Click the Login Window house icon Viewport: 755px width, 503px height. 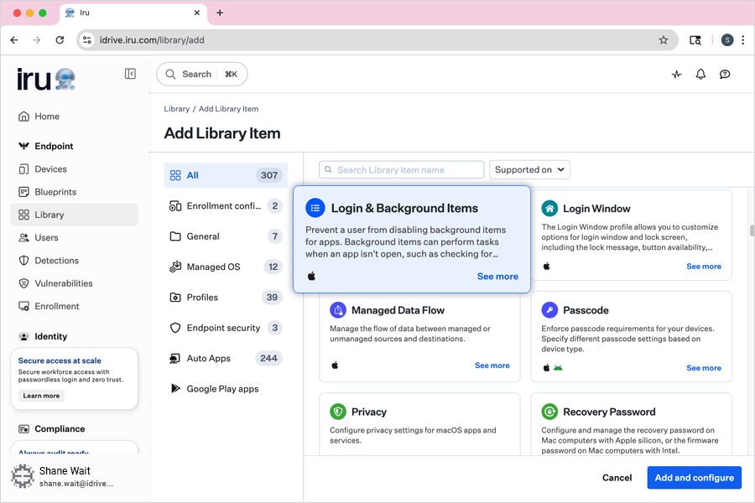(549, 209)
